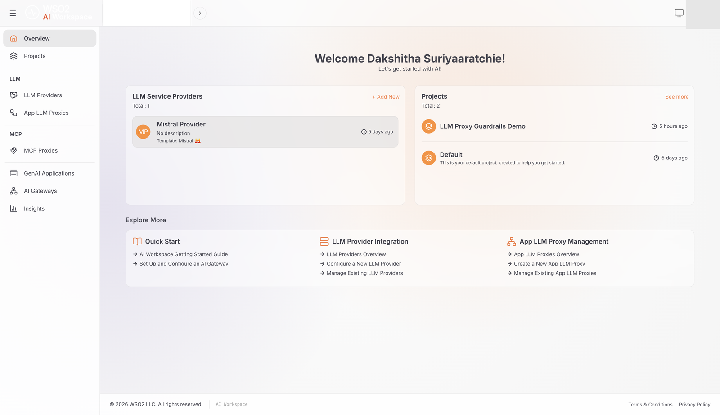This screenshot has height=415, width=720.
Task: Click See more in Projects
Action: 677,97
